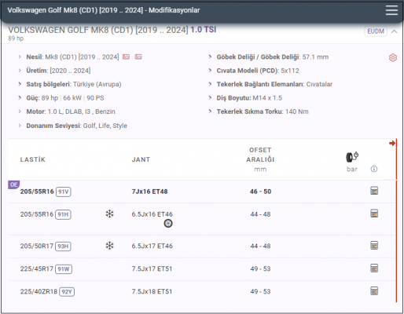
Task: Open the hamburger menu in the header
Action: click(391, 10)
